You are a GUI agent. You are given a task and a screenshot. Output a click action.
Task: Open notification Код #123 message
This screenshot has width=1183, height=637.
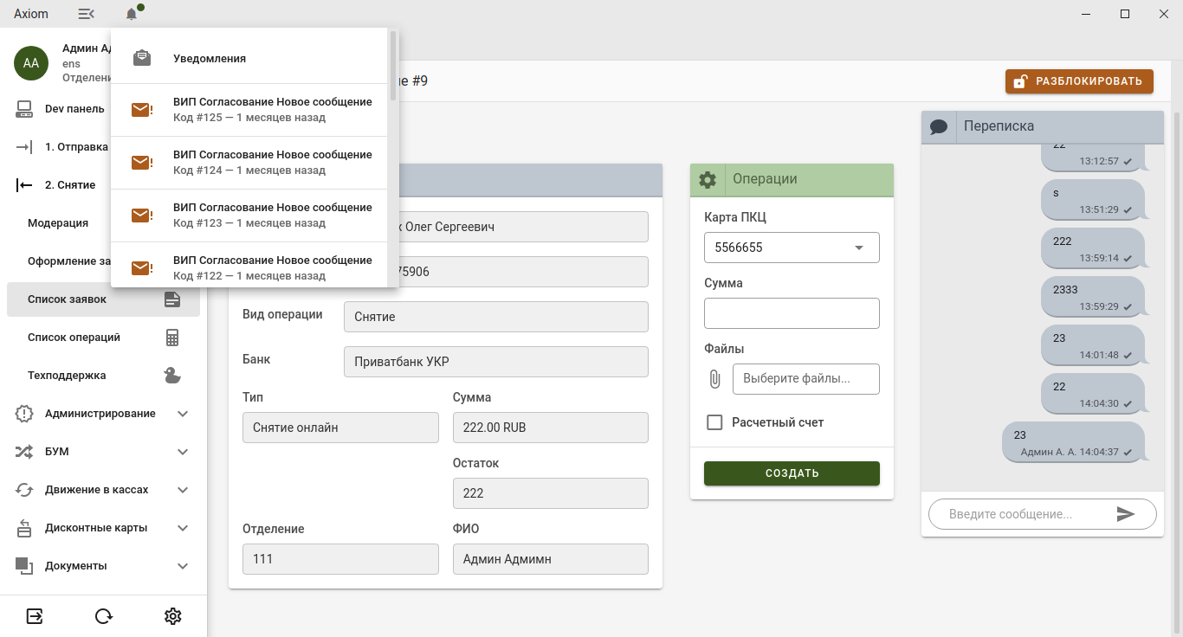coord(249,216)
